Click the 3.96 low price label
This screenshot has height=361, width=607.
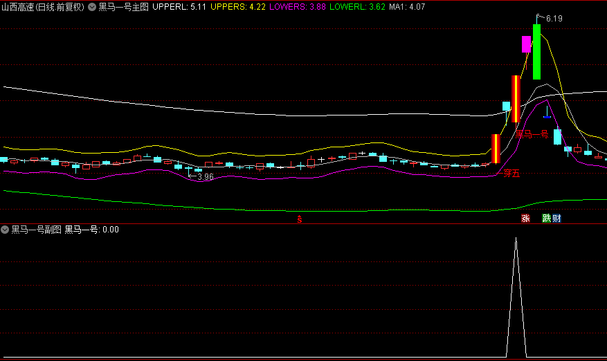(205, 177)
